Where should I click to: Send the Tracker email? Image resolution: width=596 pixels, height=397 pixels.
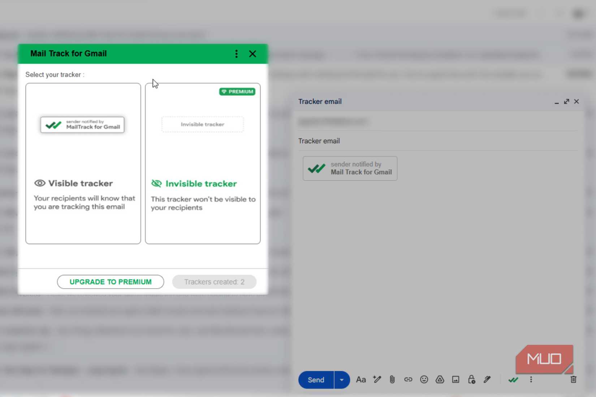[x=316, y=380]
